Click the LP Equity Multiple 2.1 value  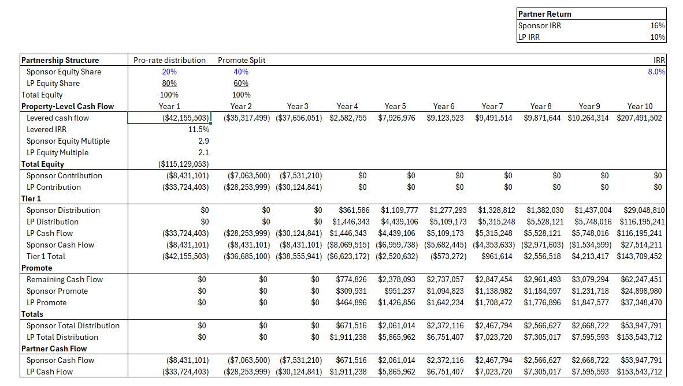(203, 153)
